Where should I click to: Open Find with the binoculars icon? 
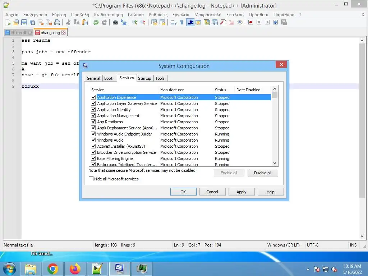(x=115, y=22)
